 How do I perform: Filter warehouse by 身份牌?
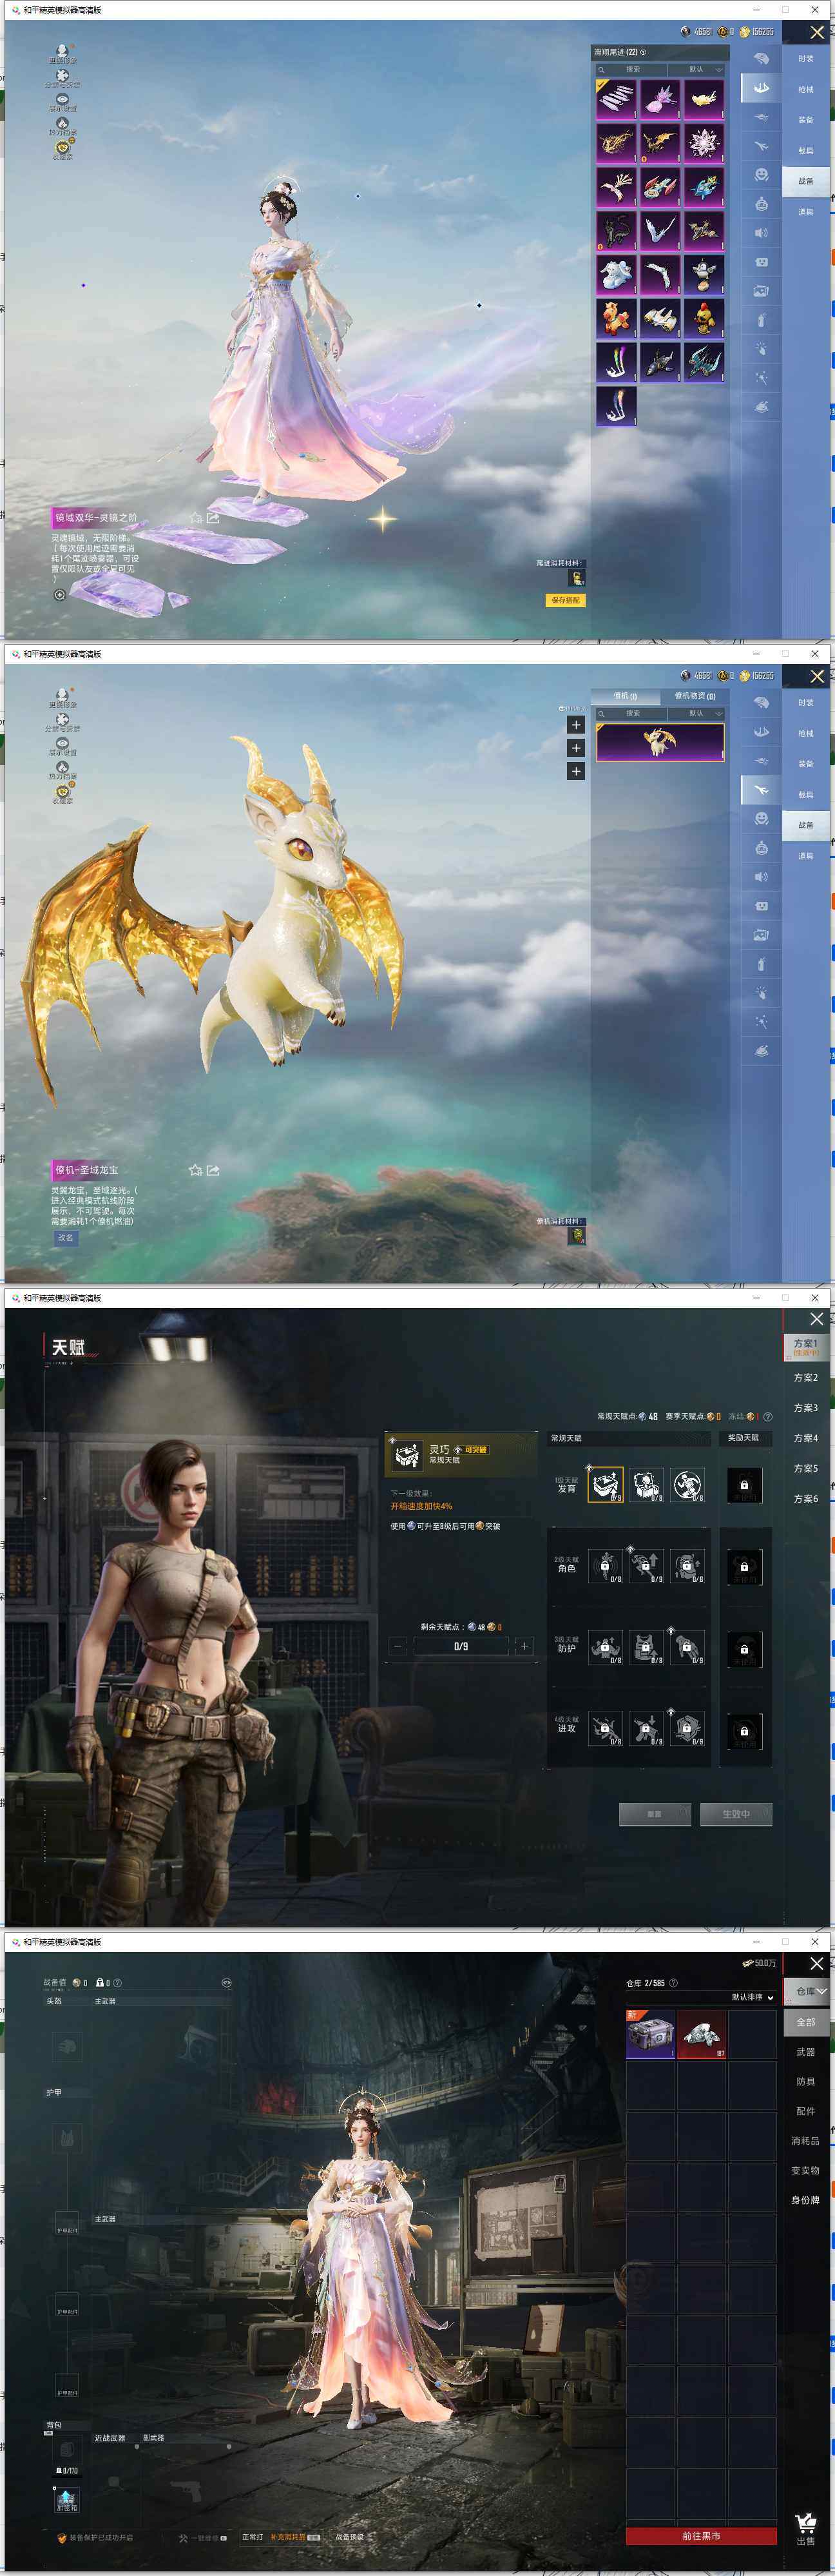pyautogui.click(x=805, y=2200)
